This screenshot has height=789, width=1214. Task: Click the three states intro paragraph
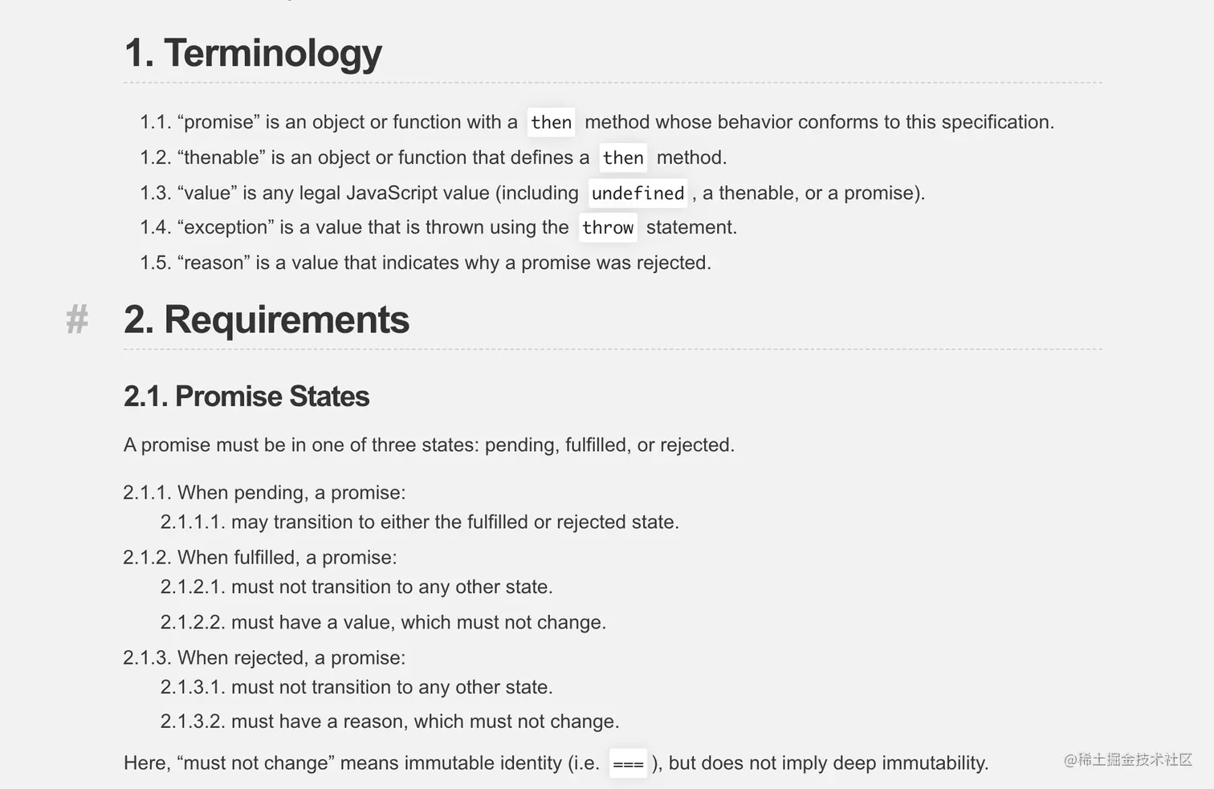click(429, 445)
